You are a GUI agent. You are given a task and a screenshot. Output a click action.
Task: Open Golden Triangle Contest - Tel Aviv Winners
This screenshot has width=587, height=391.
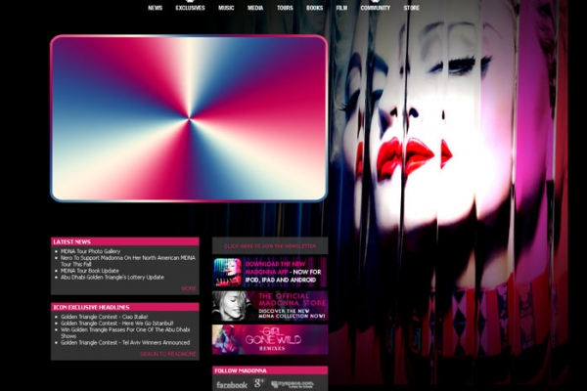click(125, 342)
